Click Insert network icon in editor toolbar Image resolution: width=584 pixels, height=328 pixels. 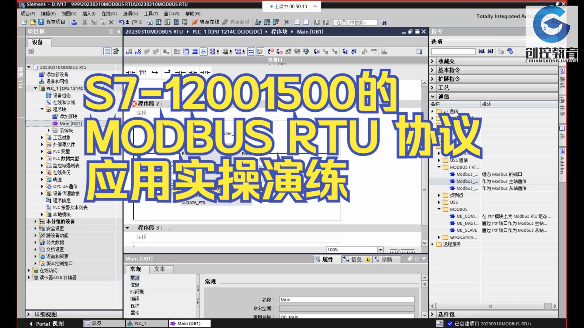[x=129, y=52]
